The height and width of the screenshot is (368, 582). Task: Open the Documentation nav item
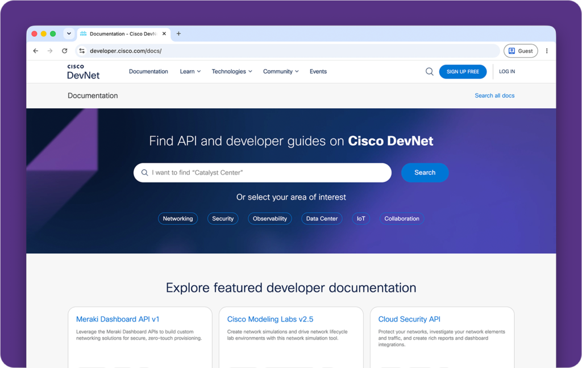pyautogui.click(x=148, y=71)
